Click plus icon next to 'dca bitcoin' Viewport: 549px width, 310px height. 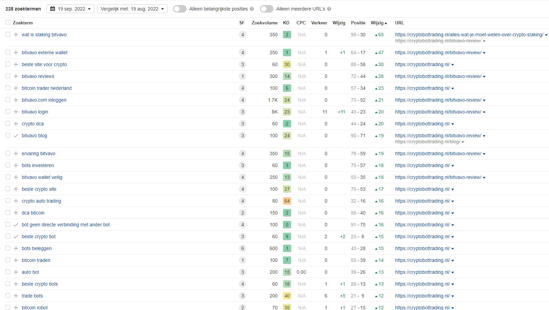(x=16, y=213)
